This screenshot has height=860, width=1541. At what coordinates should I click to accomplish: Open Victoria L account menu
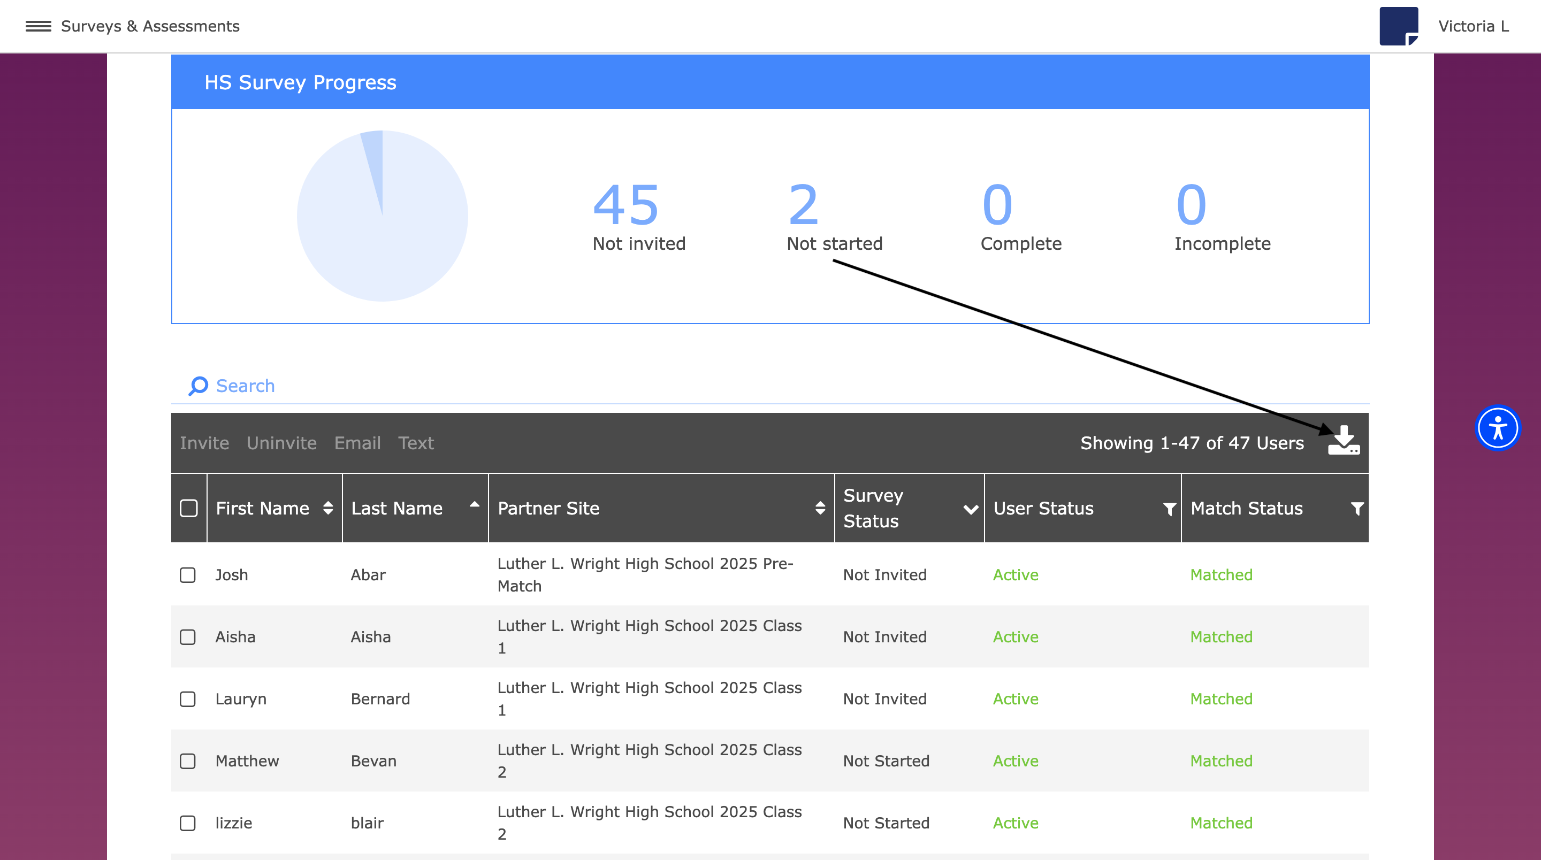[1473, 26]
